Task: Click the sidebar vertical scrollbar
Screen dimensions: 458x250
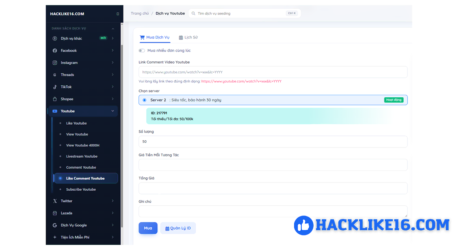Action: click(122, 136)
